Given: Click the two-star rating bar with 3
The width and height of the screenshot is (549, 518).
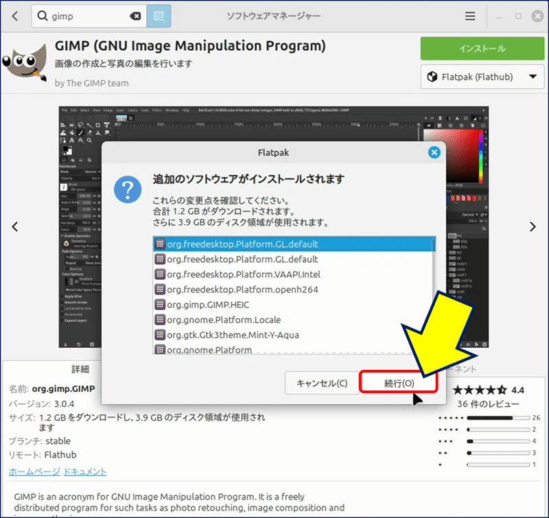Looking at the screenshot, I should pos(498,453).
